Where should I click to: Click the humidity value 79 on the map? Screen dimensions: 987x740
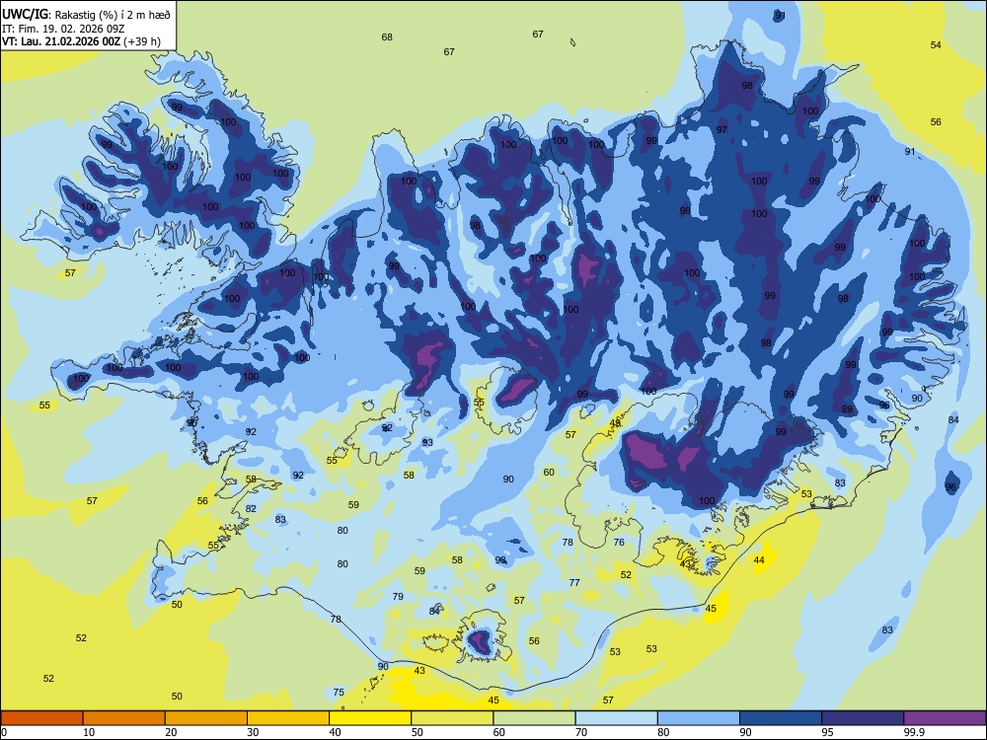point(398,597)
